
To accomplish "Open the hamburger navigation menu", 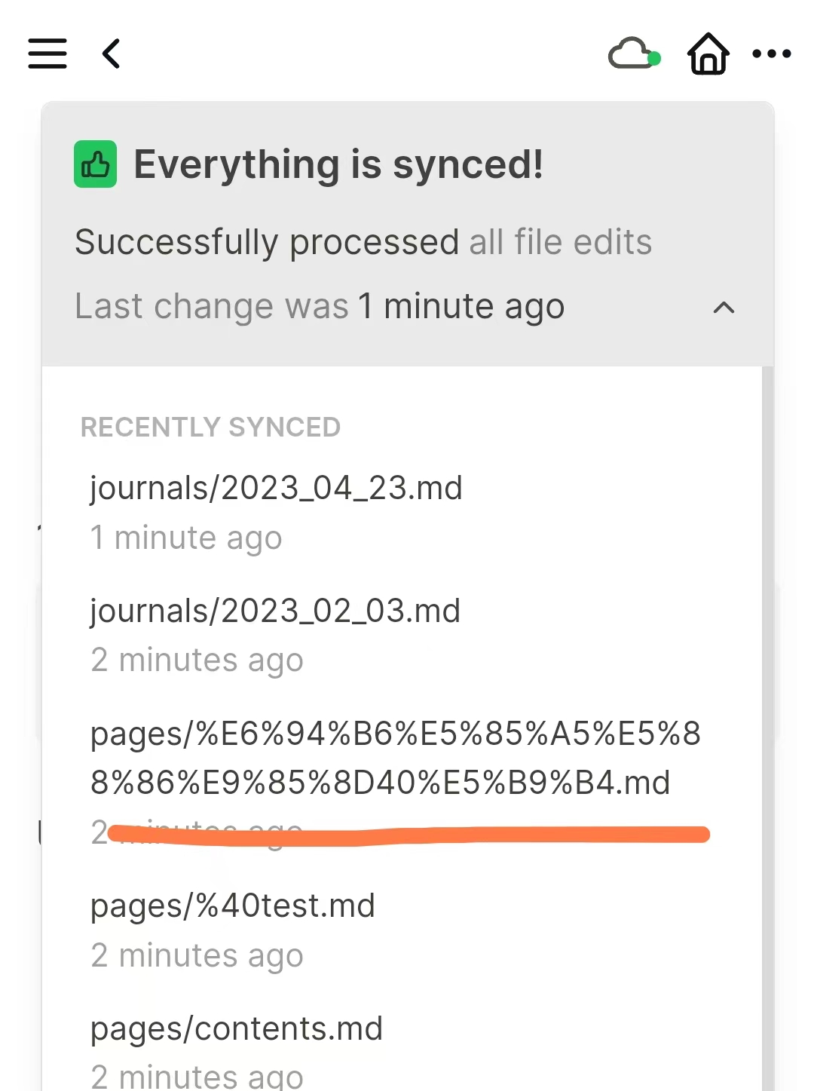I will click(47, 54).
